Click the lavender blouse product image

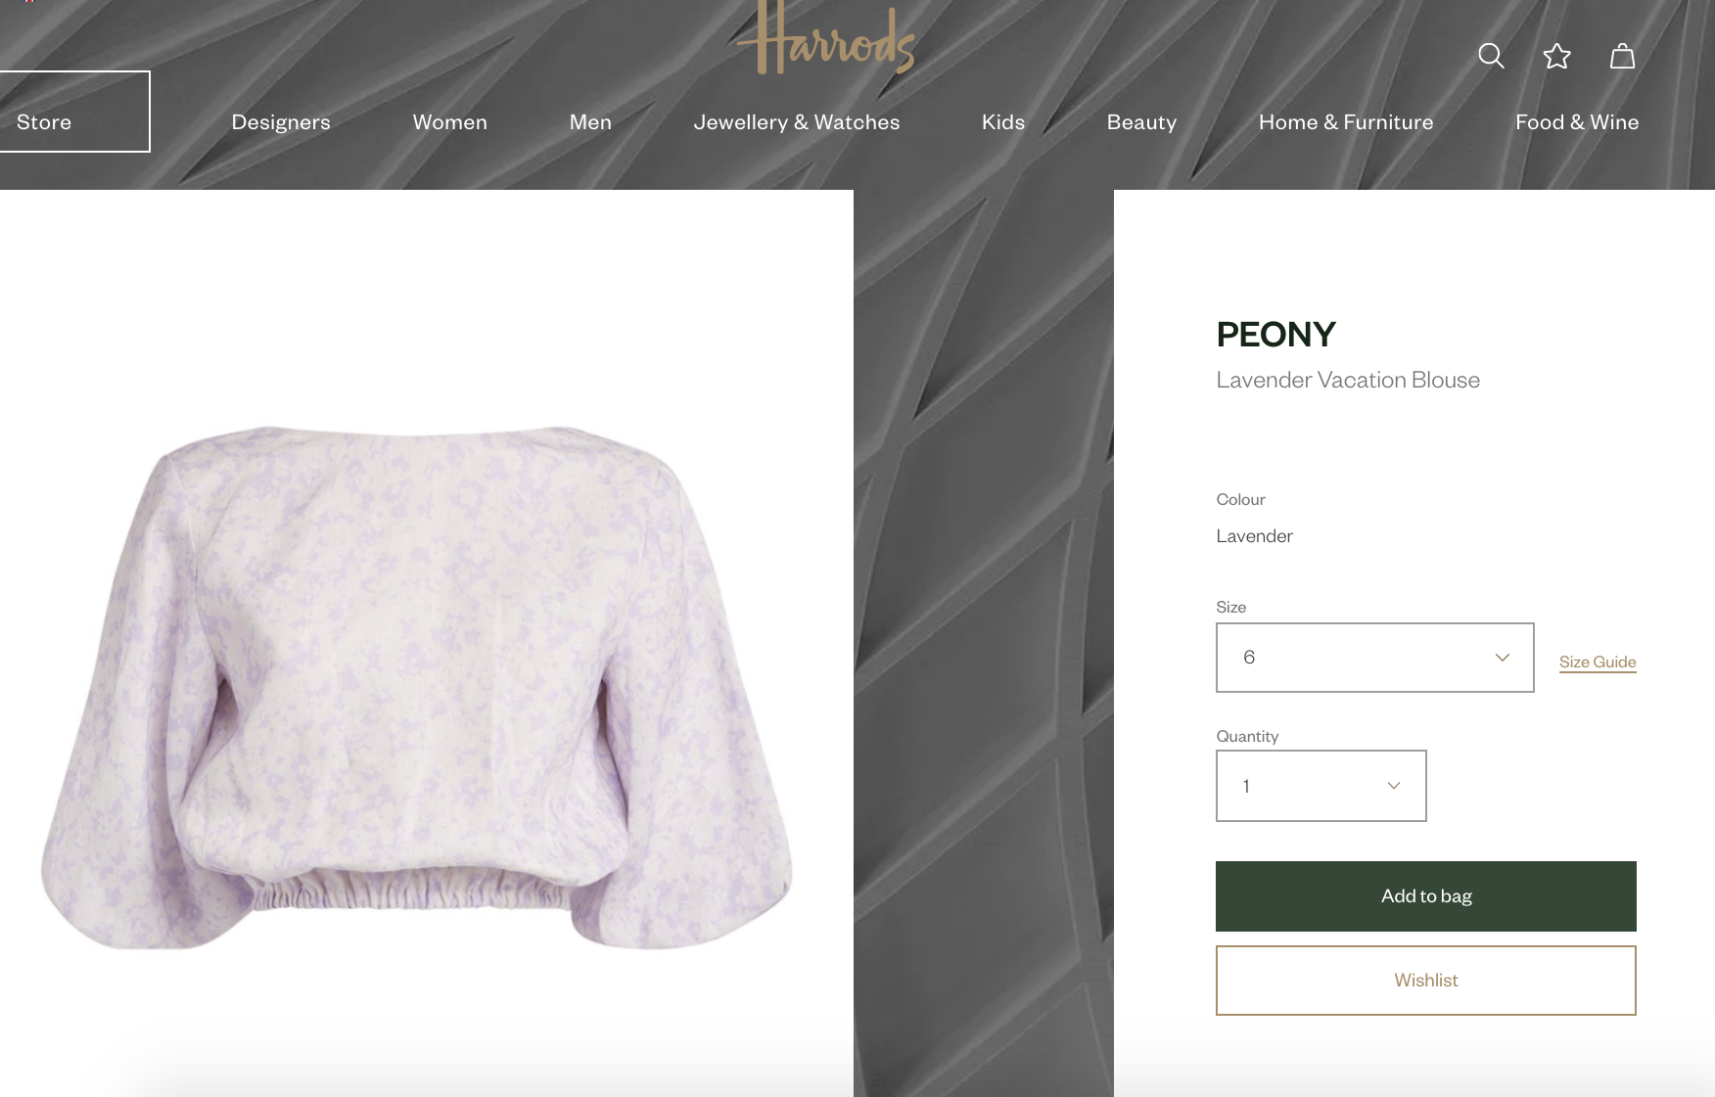coord(417,687)
